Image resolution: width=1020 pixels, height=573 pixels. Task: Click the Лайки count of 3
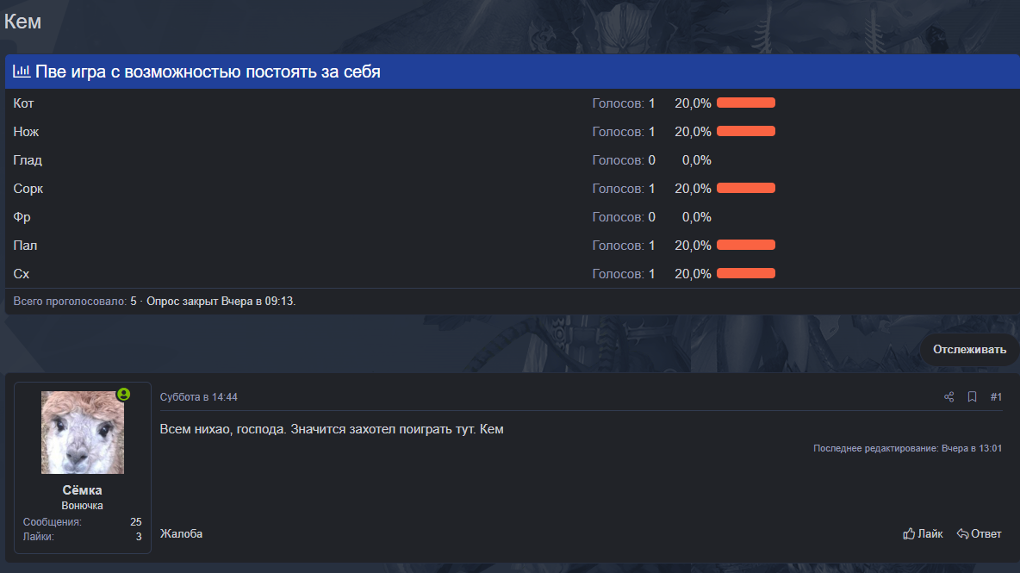click(139, 537)
